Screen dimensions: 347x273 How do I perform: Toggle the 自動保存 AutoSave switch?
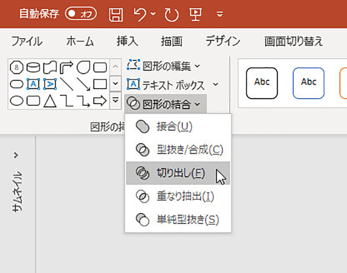coord(81,14)
